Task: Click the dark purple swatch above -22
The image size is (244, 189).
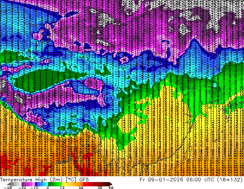Action: point(23,184)
